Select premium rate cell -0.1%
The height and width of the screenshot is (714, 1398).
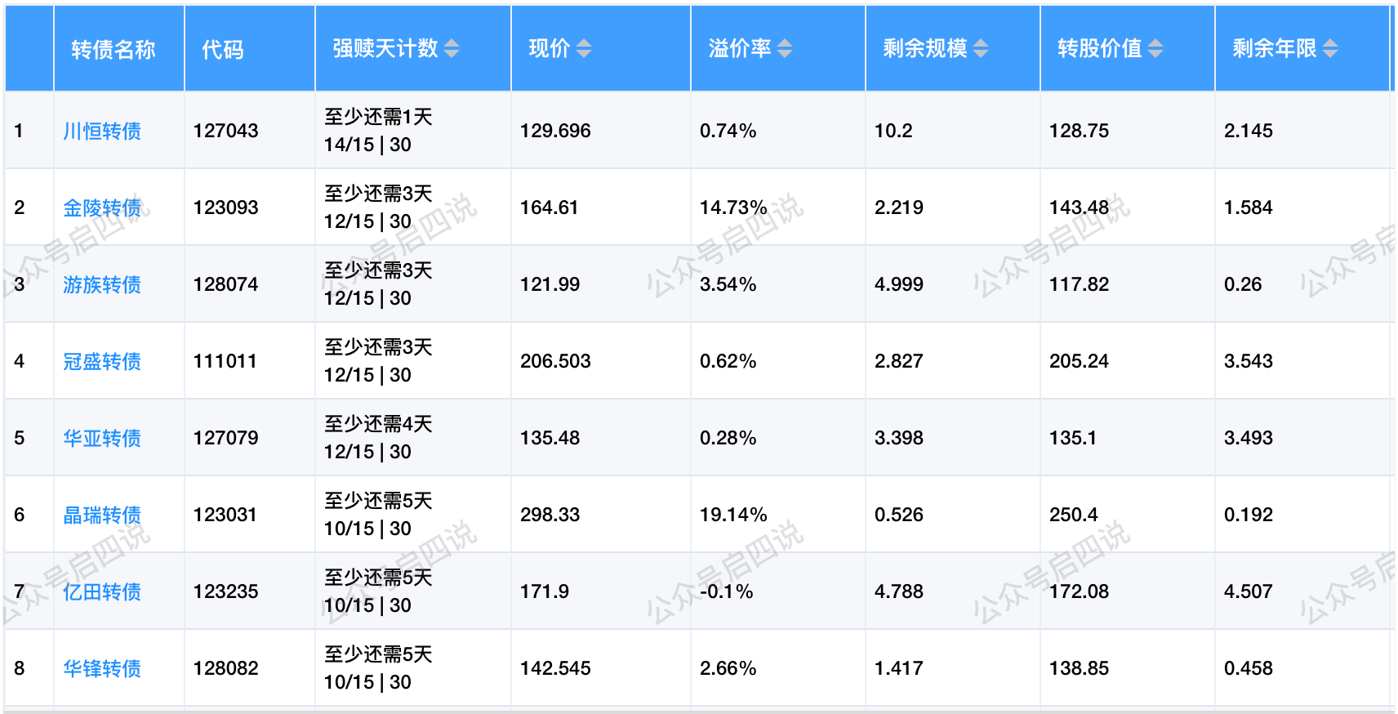tap(726, 591)
